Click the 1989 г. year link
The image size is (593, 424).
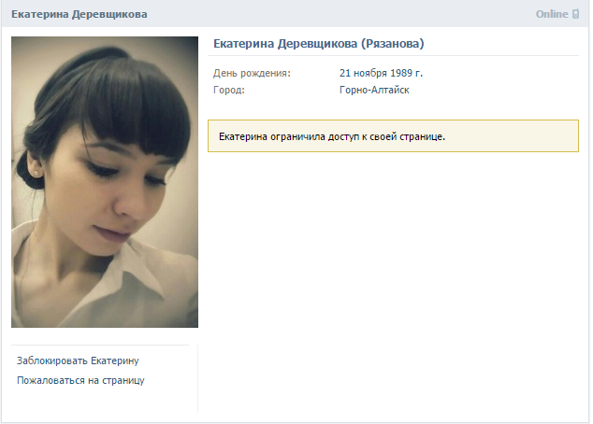(x=407, y=73)
